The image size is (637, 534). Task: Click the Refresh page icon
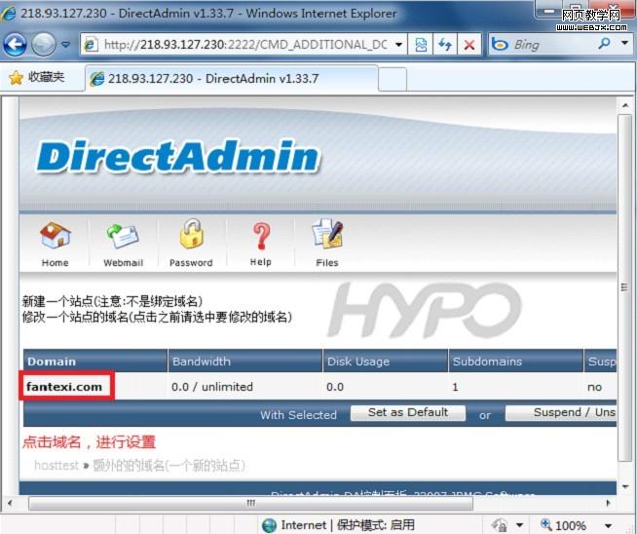[445, 45]
